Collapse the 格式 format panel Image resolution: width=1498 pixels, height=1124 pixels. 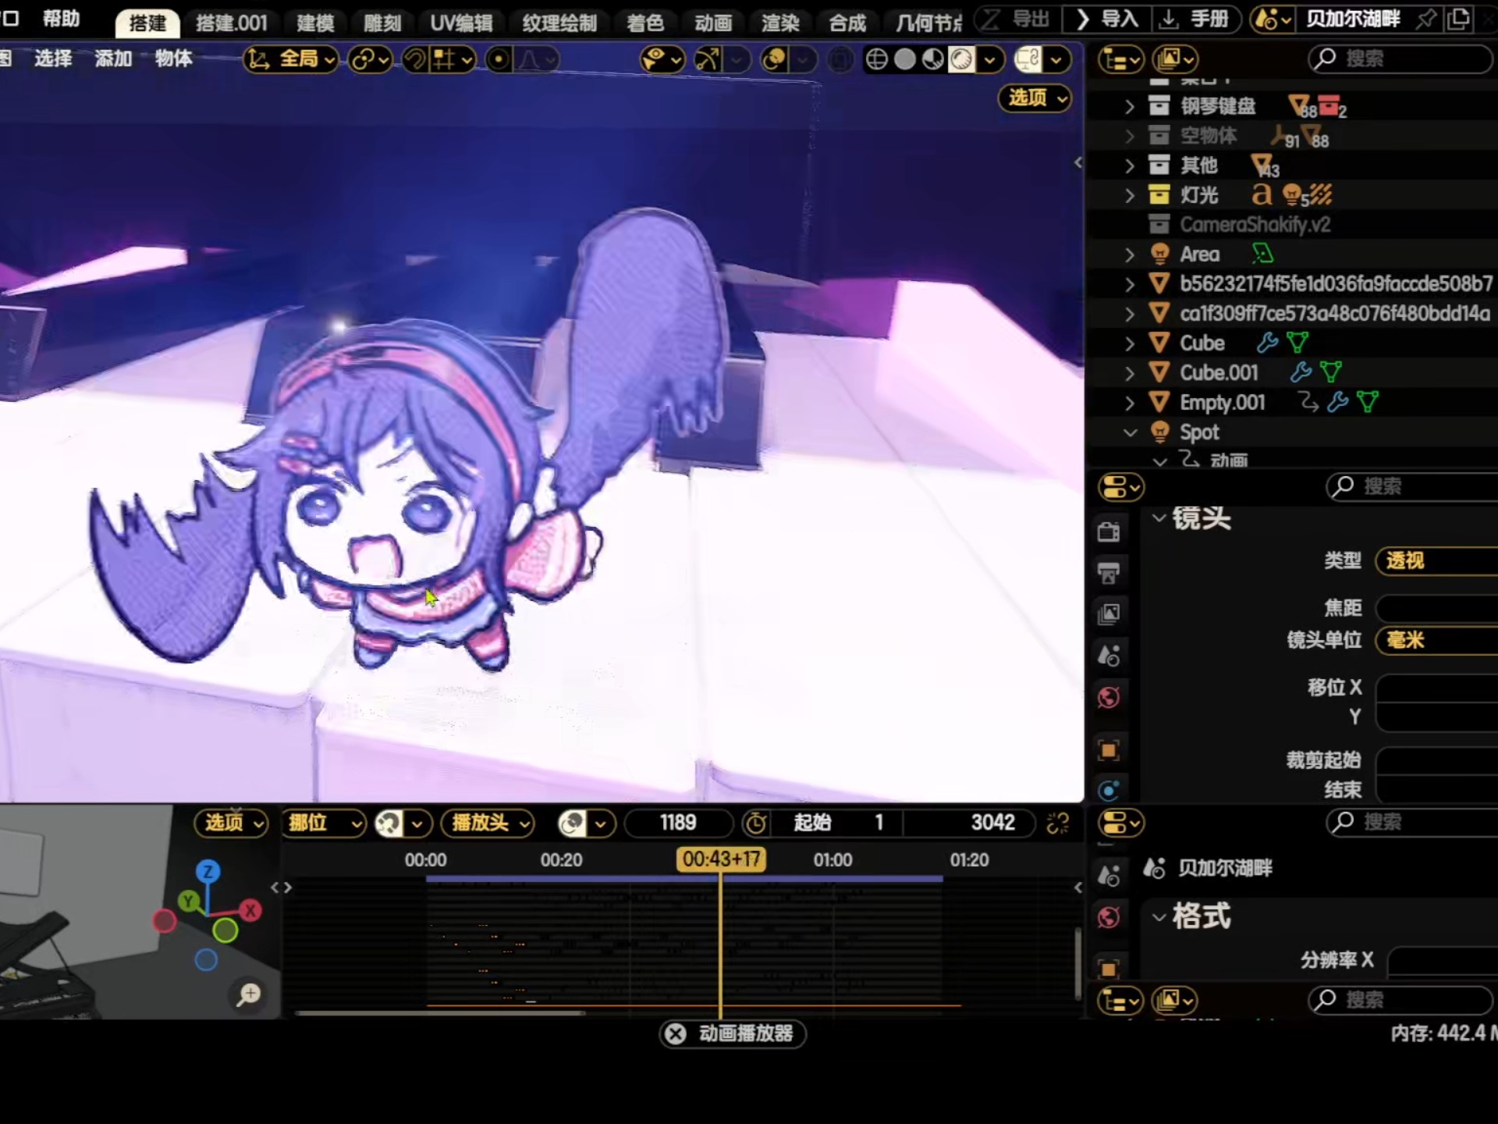tap(1159, 916)
